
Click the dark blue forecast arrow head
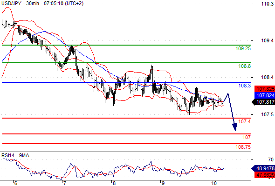pyautogui.click(x=234, y=127)
